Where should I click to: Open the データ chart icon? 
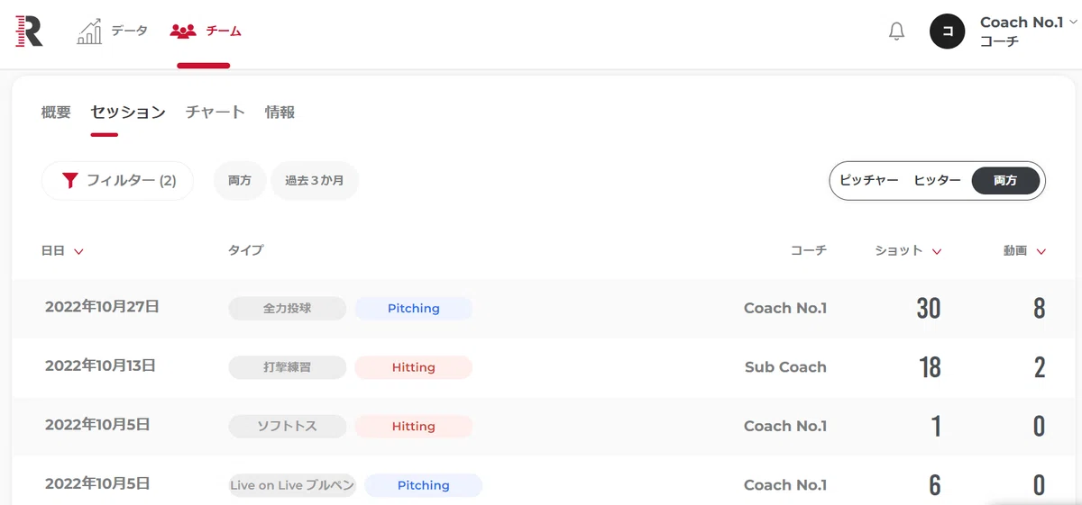point(89,32)
